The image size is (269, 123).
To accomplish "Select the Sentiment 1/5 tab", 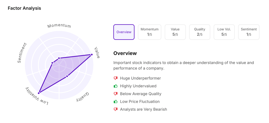I will click(249, 32).
